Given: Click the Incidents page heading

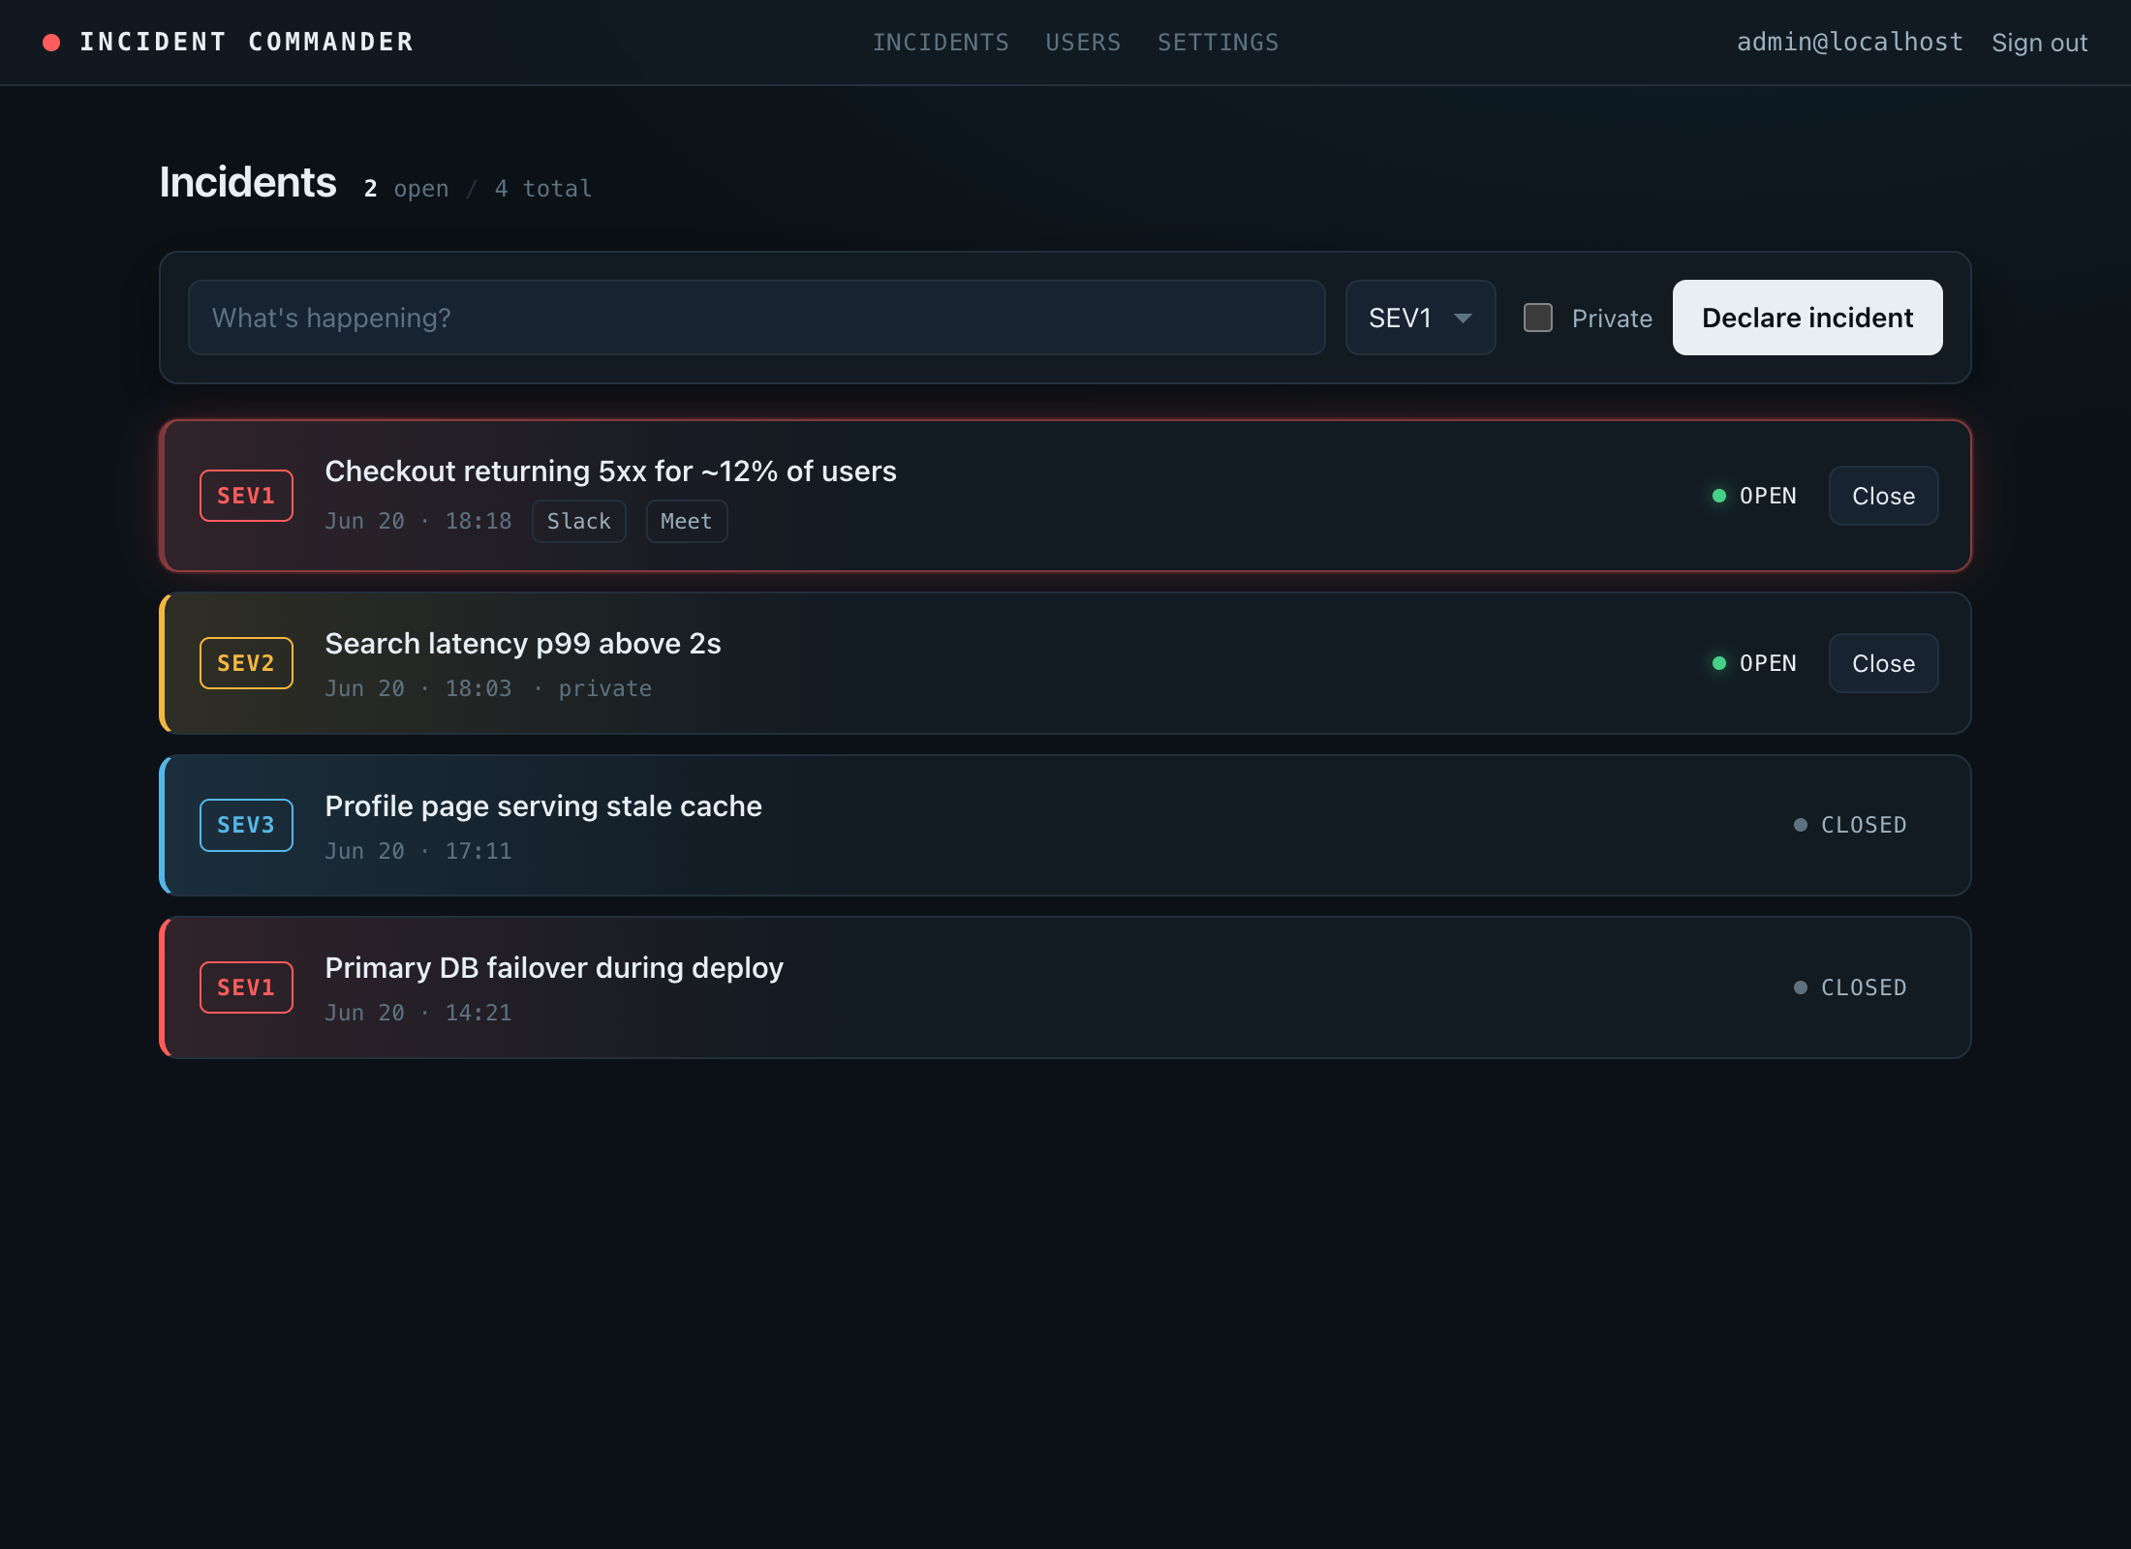Looking at the screenshot, I should 248,182.
